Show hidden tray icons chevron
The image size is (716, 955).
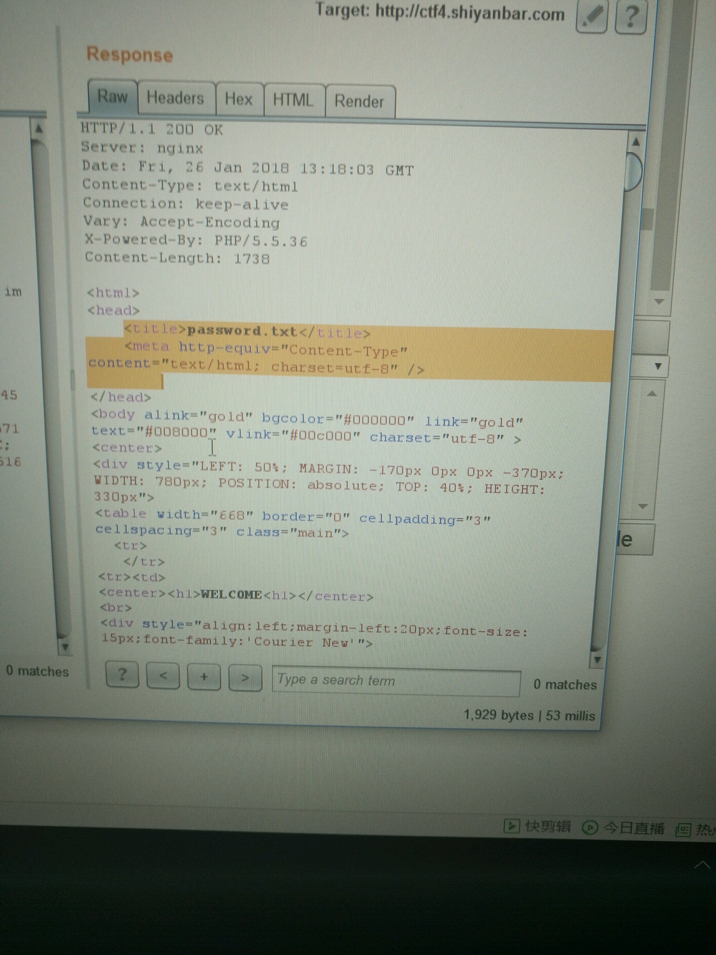pos(702,865)
